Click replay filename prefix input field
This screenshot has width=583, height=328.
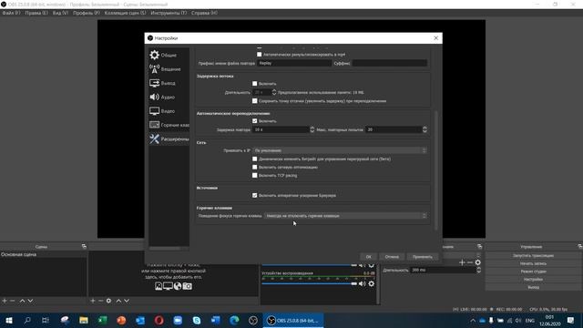tap(294, 63)
